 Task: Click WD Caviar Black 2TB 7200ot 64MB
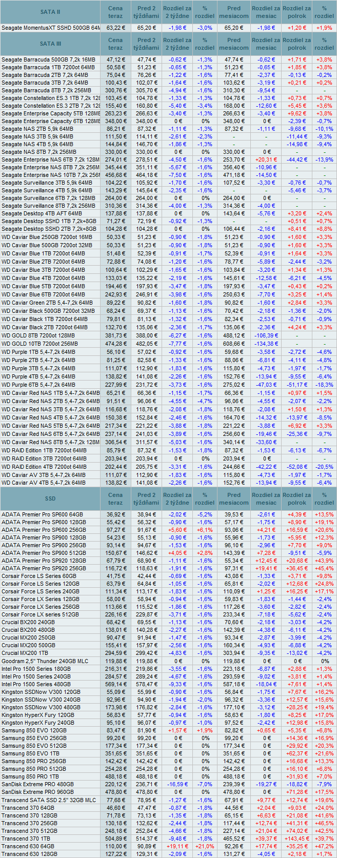tap(45, 327)
